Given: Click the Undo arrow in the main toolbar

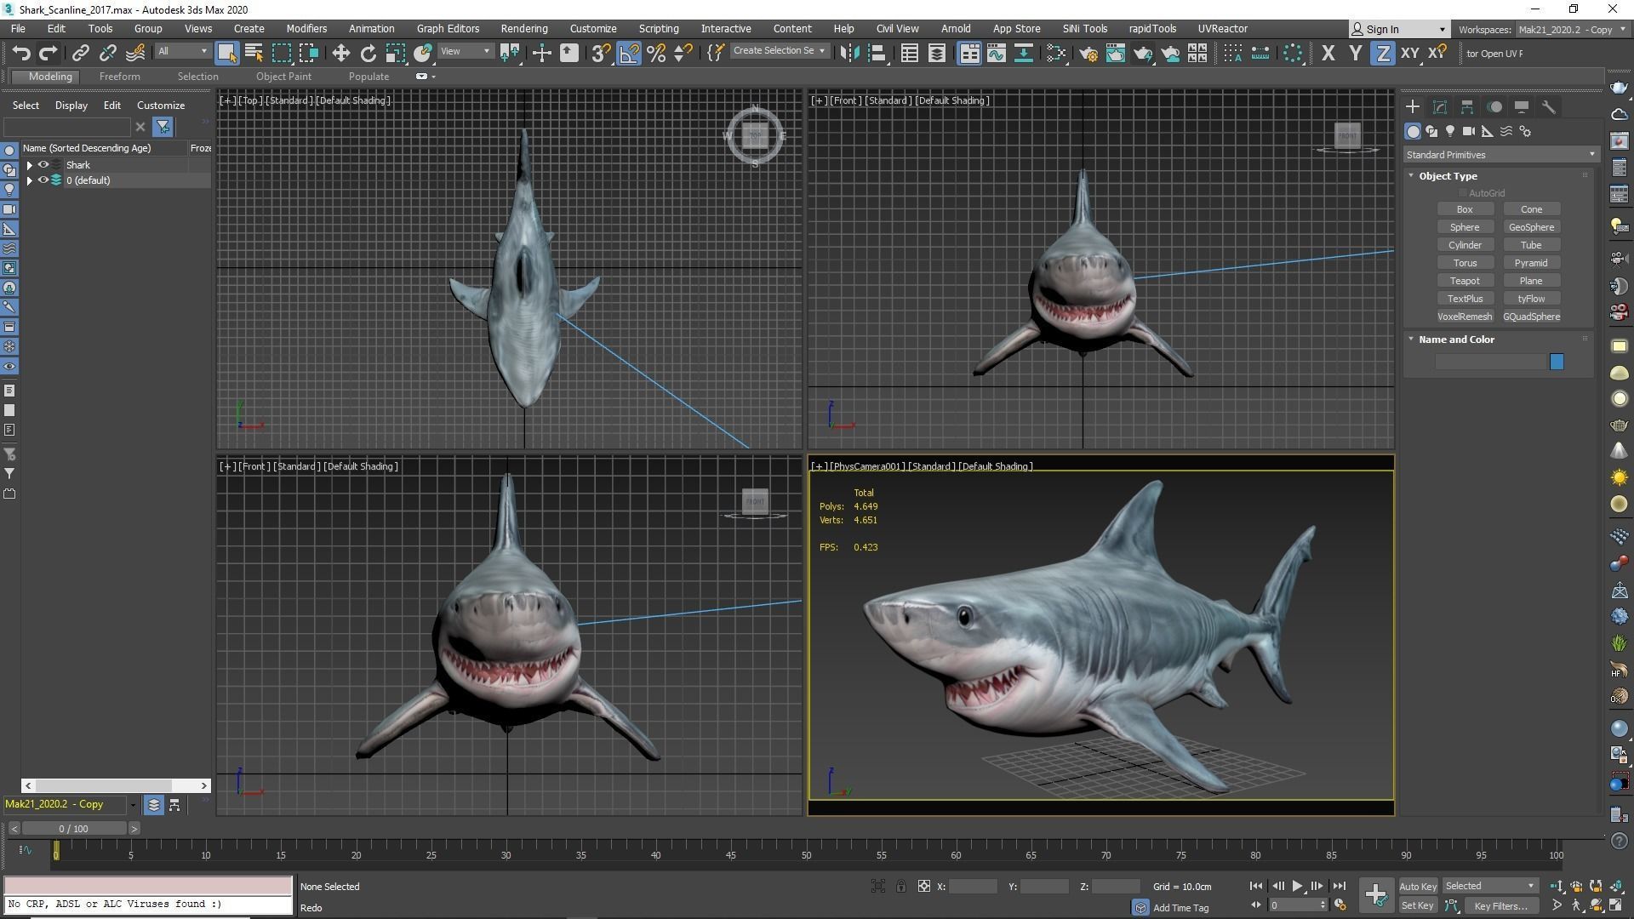Looking at the screenshot, I should click(21, 54).
